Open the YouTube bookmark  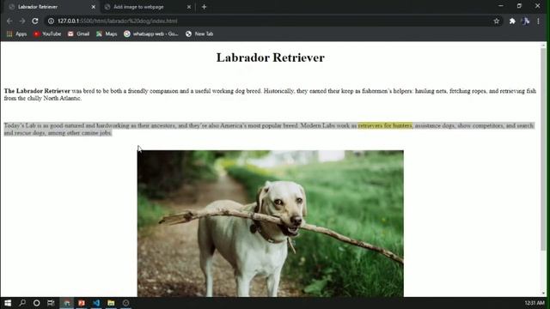pyautogui.click(x=47, y=34)
